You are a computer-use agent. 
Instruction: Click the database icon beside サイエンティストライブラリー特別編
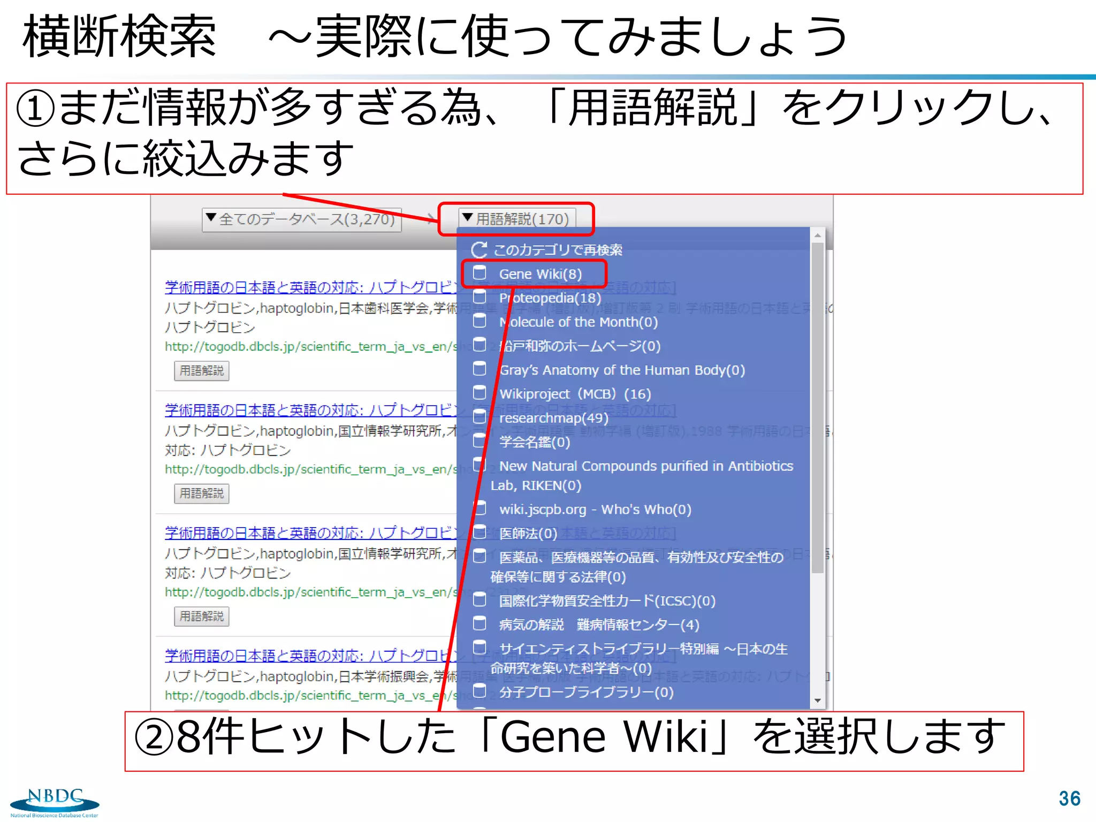[479, 648]
